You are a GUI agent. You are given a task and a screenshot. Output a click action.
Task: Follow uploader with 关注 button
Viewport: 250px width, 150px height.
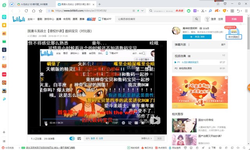tap(197, 37)
